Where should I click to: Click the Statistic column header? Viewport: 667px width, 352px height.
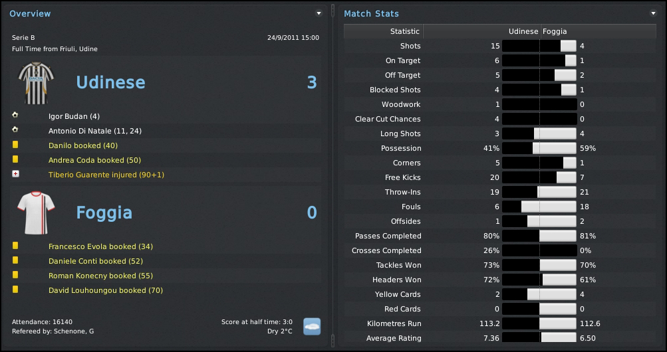pyautogui.click(x=404, y=31)
